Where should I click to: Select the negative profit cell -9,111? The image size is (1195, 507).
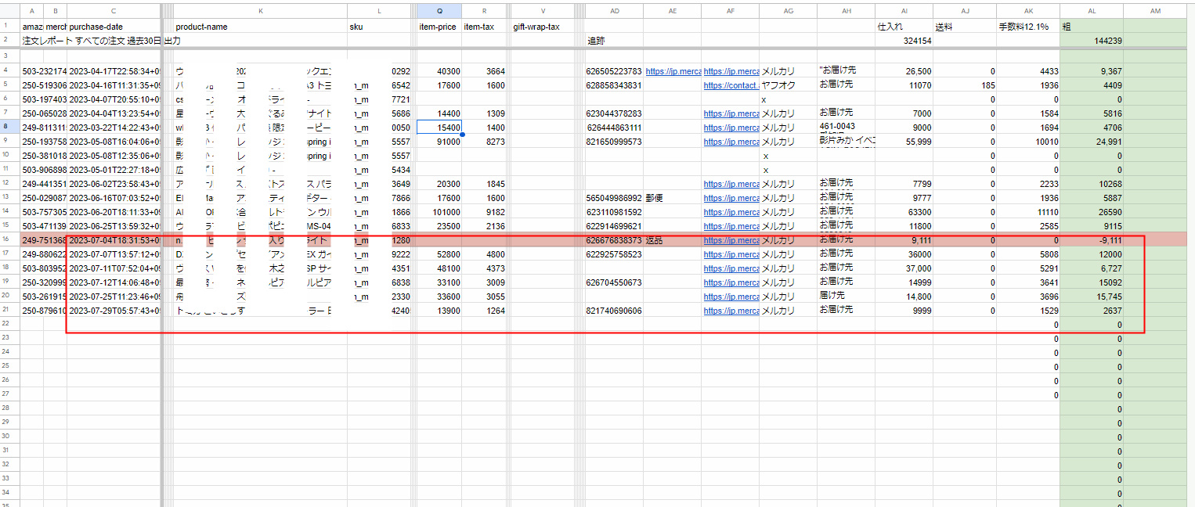coord(1092,240)
